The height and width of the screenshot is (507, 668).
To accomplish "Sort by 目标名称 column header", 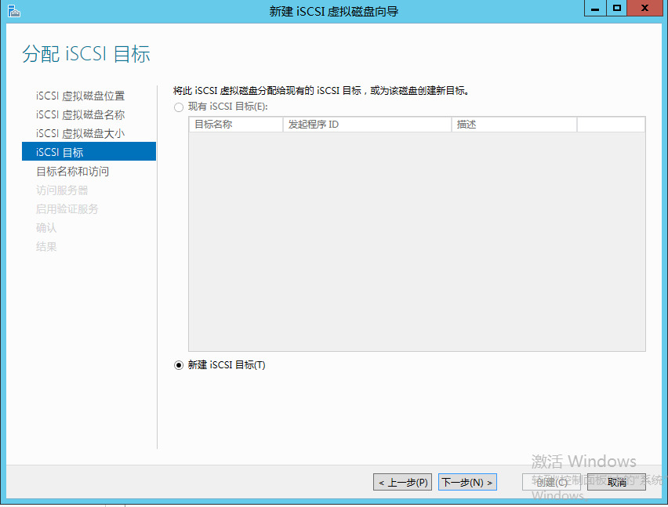I will (236, 125).
